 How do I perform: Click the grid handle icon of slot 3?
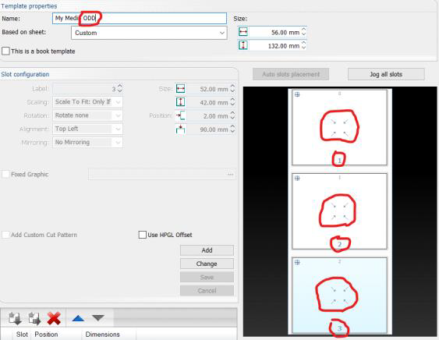click(297, 262)
